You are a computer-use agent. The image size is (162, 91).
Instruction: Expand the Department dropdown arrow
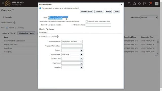82,63
